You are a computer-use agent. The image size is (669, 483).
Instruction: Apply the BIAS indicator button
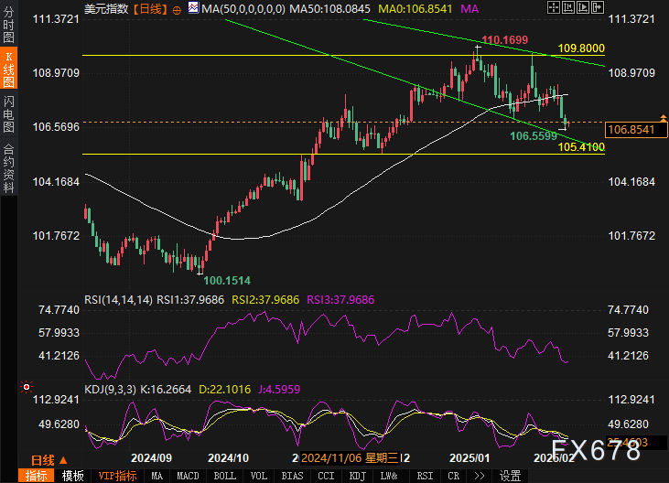pos(292,476)
